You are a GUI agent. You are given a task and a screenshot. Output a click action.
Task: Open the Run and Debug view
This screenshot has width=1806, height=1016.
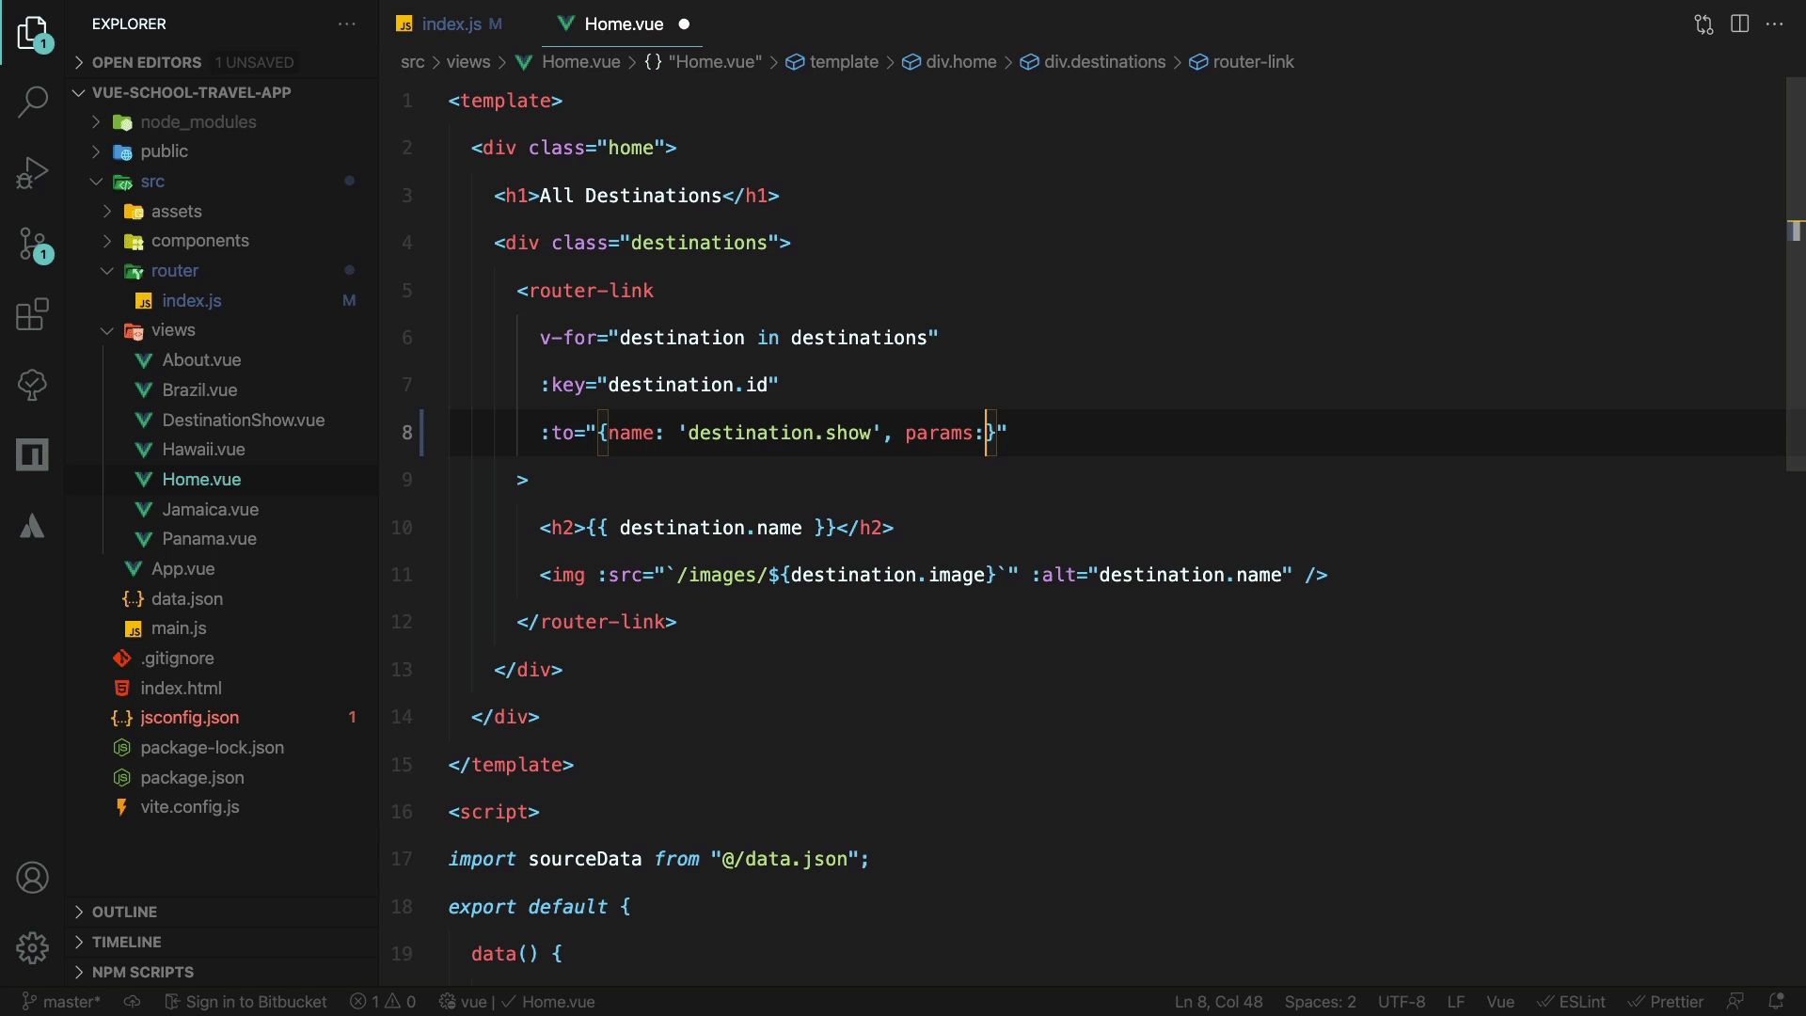tap(33, 173)
